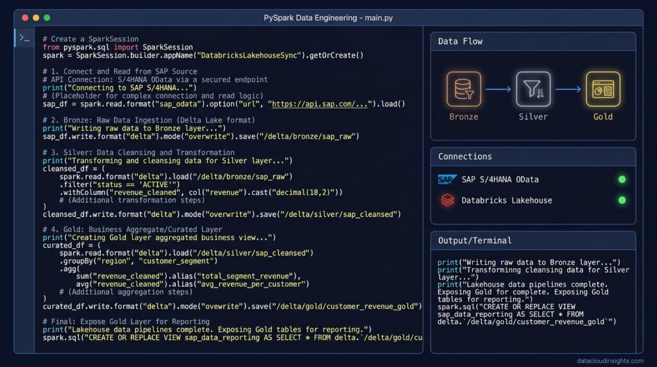Click terminal line 'sap_data_reporting AS SELECT * FROM'

[510, 314]
